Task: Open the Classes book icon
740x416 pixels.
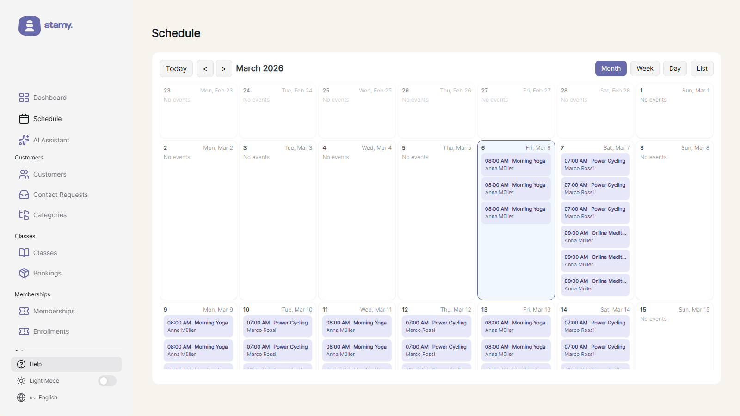Action: coord(24,253)
